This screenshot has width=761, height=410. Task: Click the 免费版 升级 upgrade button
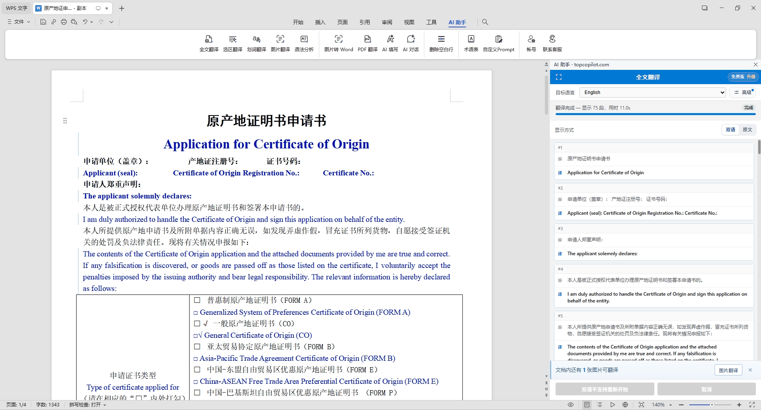coord(743,77)
